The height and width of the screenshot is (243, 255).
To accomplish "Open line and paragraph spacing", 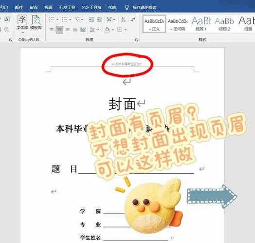I will click(x=92, y=30).
